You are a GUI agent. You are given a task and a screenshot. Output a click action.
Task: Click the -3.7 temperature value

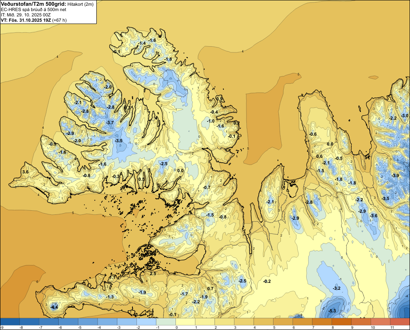110,123
